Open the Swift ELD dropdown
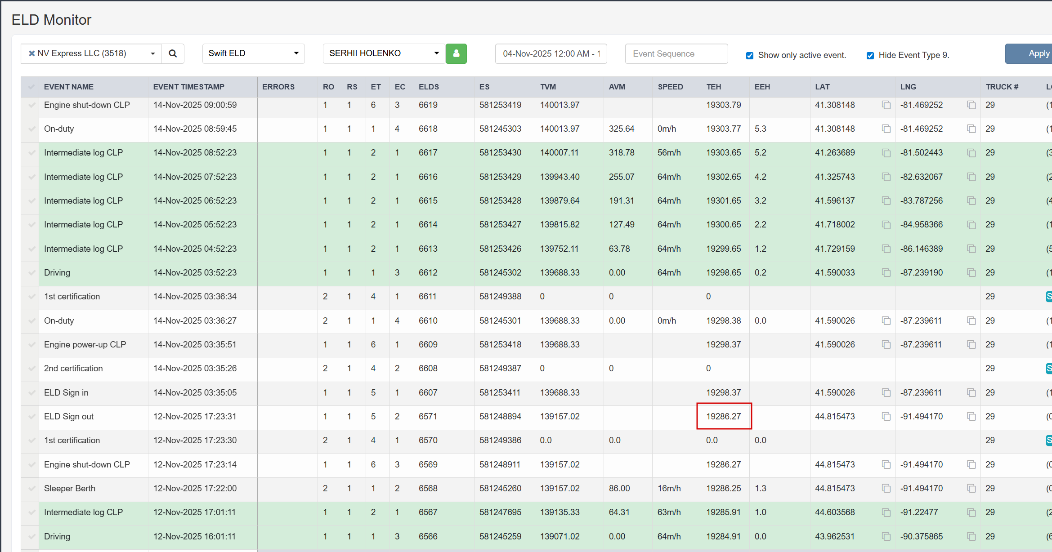This screenshot has height=552, width=1052. (x=253, y=53)
